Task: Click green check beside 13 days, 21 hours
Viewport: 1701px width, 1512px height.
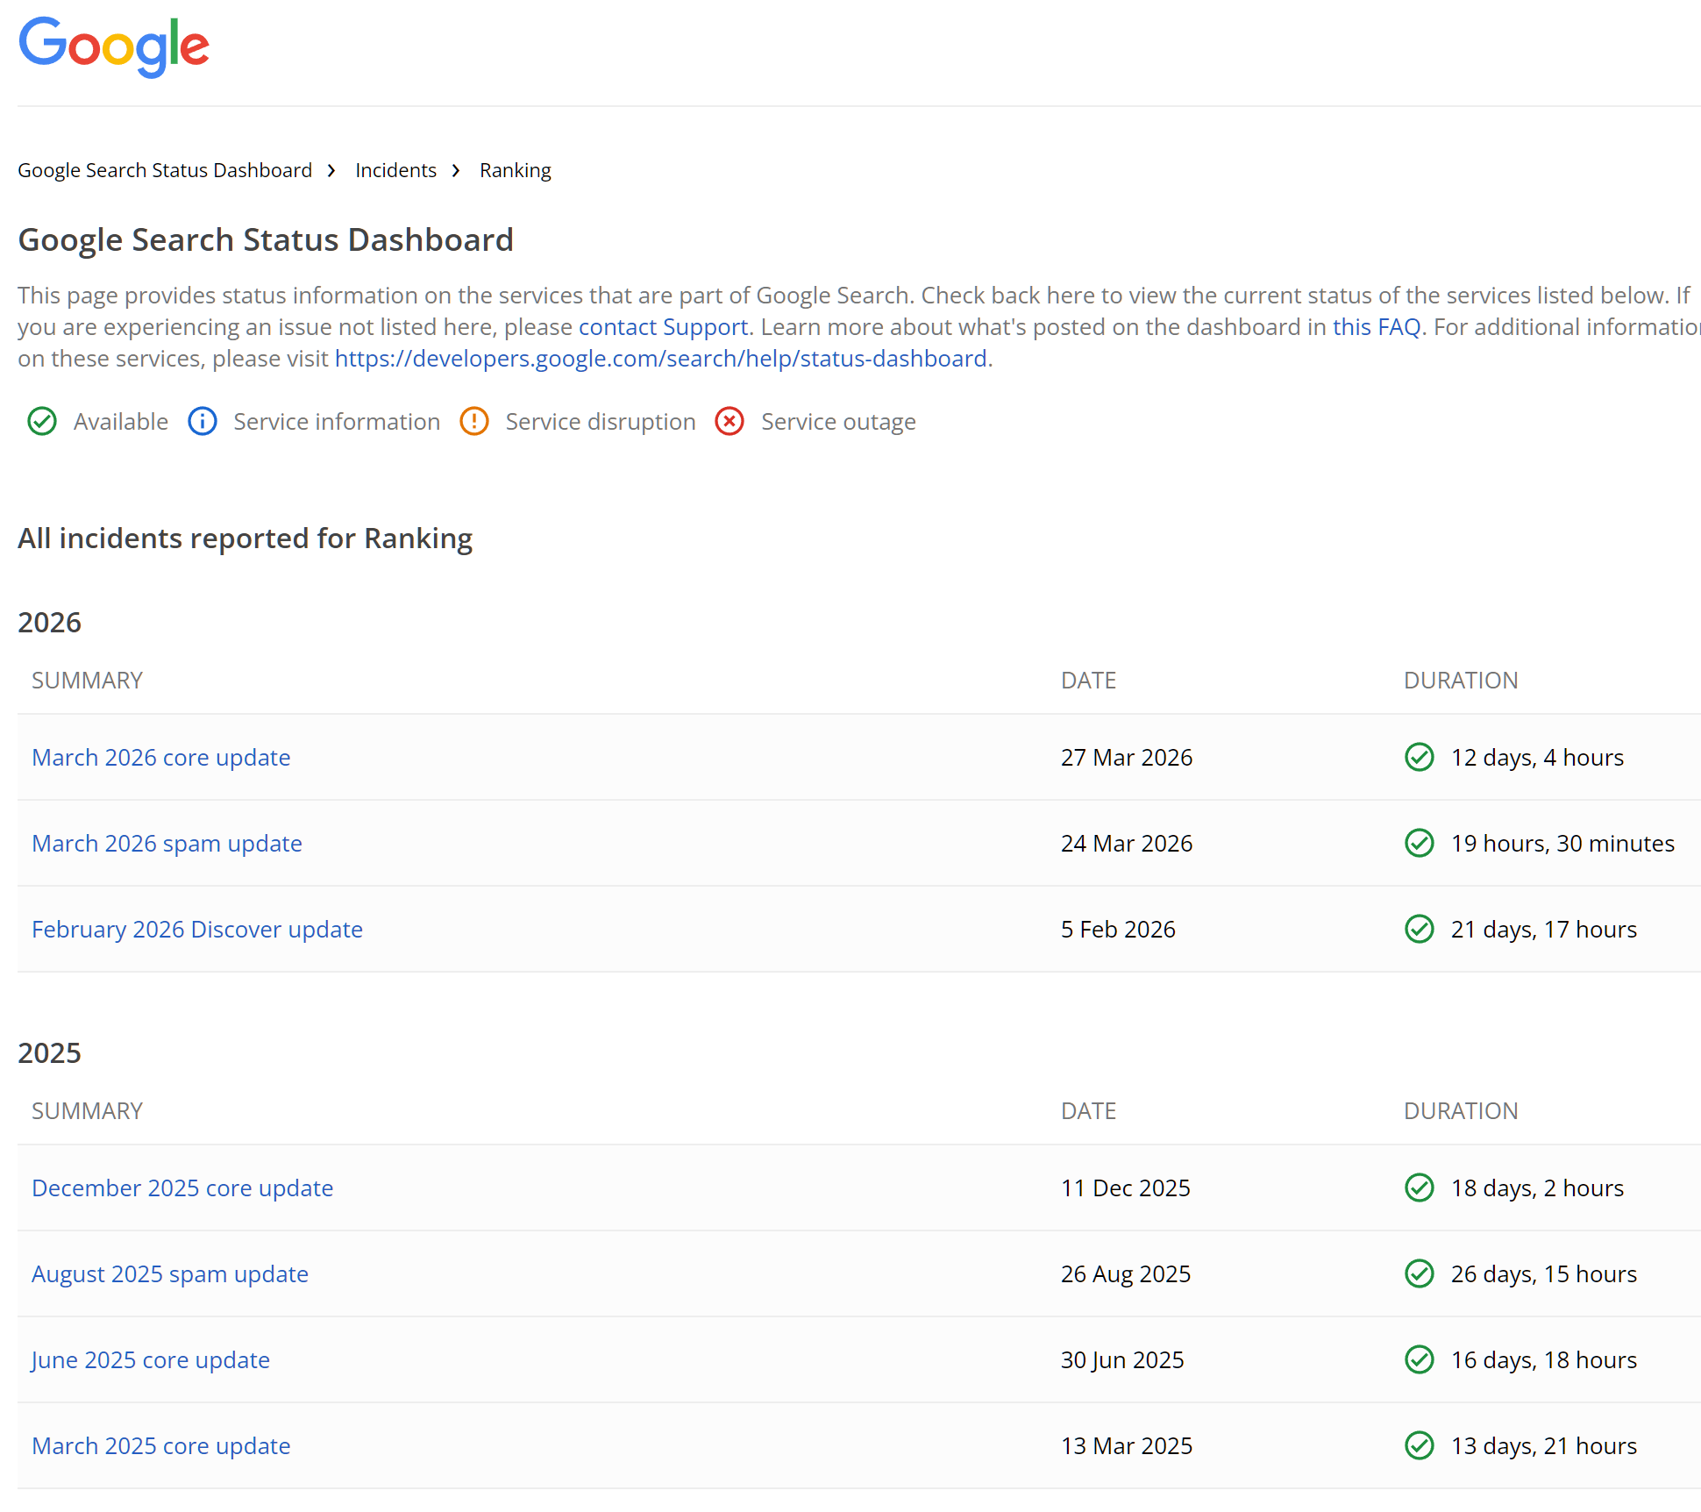Action: (1419, 1445)
